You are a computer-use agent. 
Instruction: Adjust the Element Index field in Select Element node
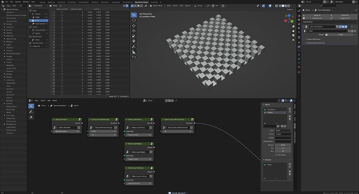click(x=67, y=132)
